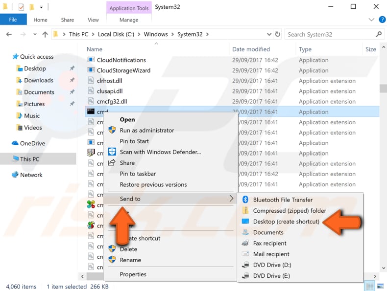Click chevron after This PC in address bar

click(93, 34)
